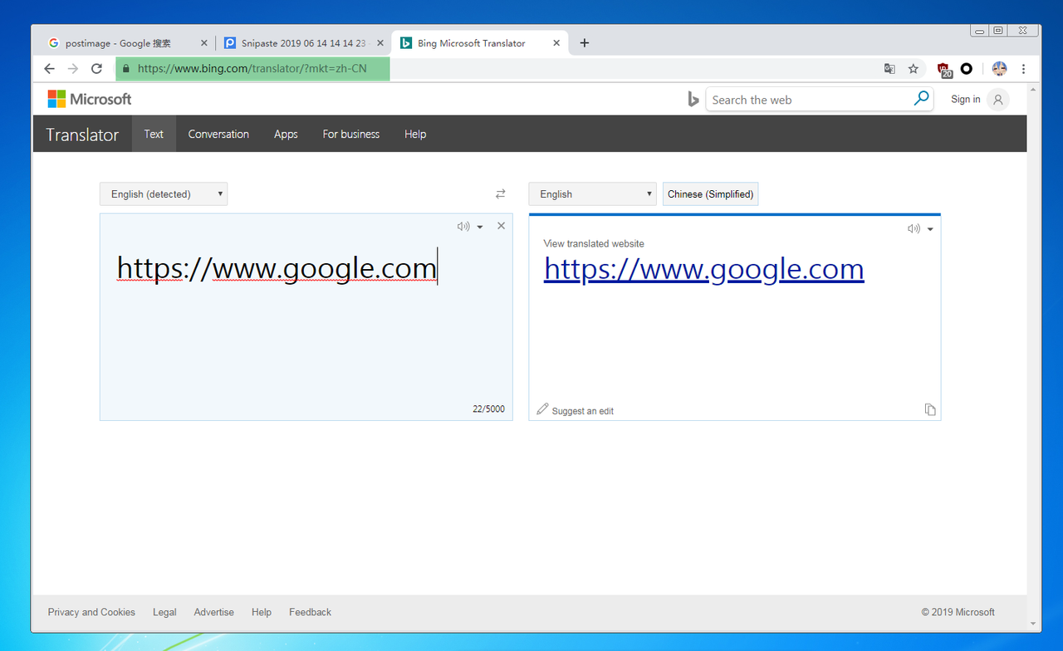Play audio of the translated text
This screenshot has height=651, width=1063.
(914, 228)
